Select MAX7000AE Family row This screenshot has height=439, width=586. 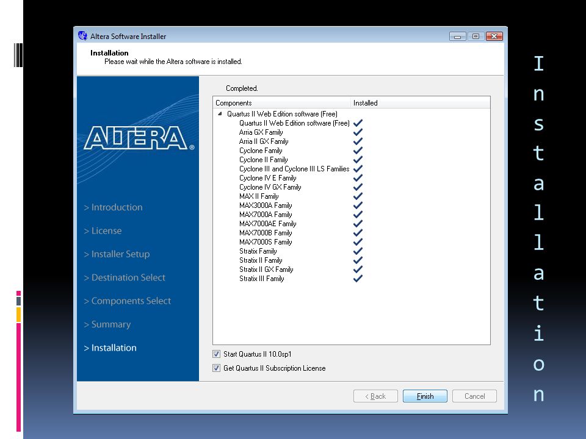[267, 224]
